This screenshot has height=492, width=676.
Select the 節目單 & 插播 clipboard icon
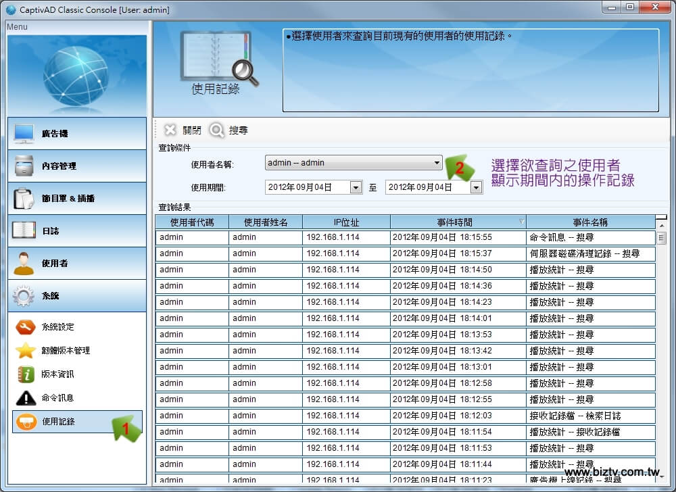click(24, 198)
